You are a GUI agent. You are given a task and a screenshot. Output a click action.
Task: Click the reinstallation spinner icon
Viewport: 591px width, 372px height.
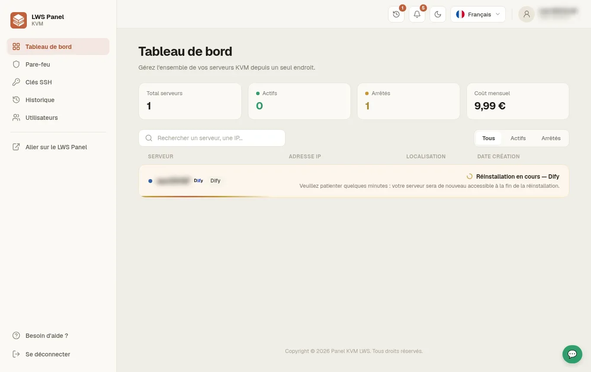click(x=469, y=176)
